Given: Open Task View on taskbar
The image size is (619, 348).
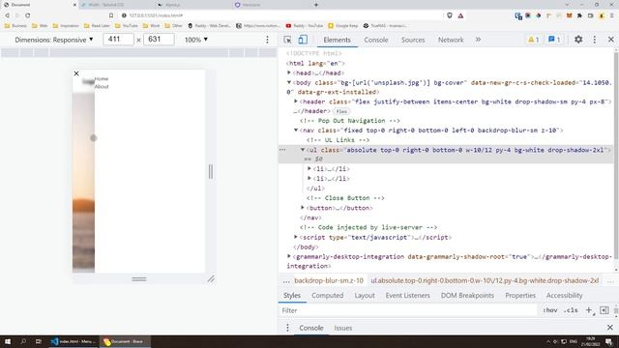Looking at the screenshot, I should tap(39, 341).
